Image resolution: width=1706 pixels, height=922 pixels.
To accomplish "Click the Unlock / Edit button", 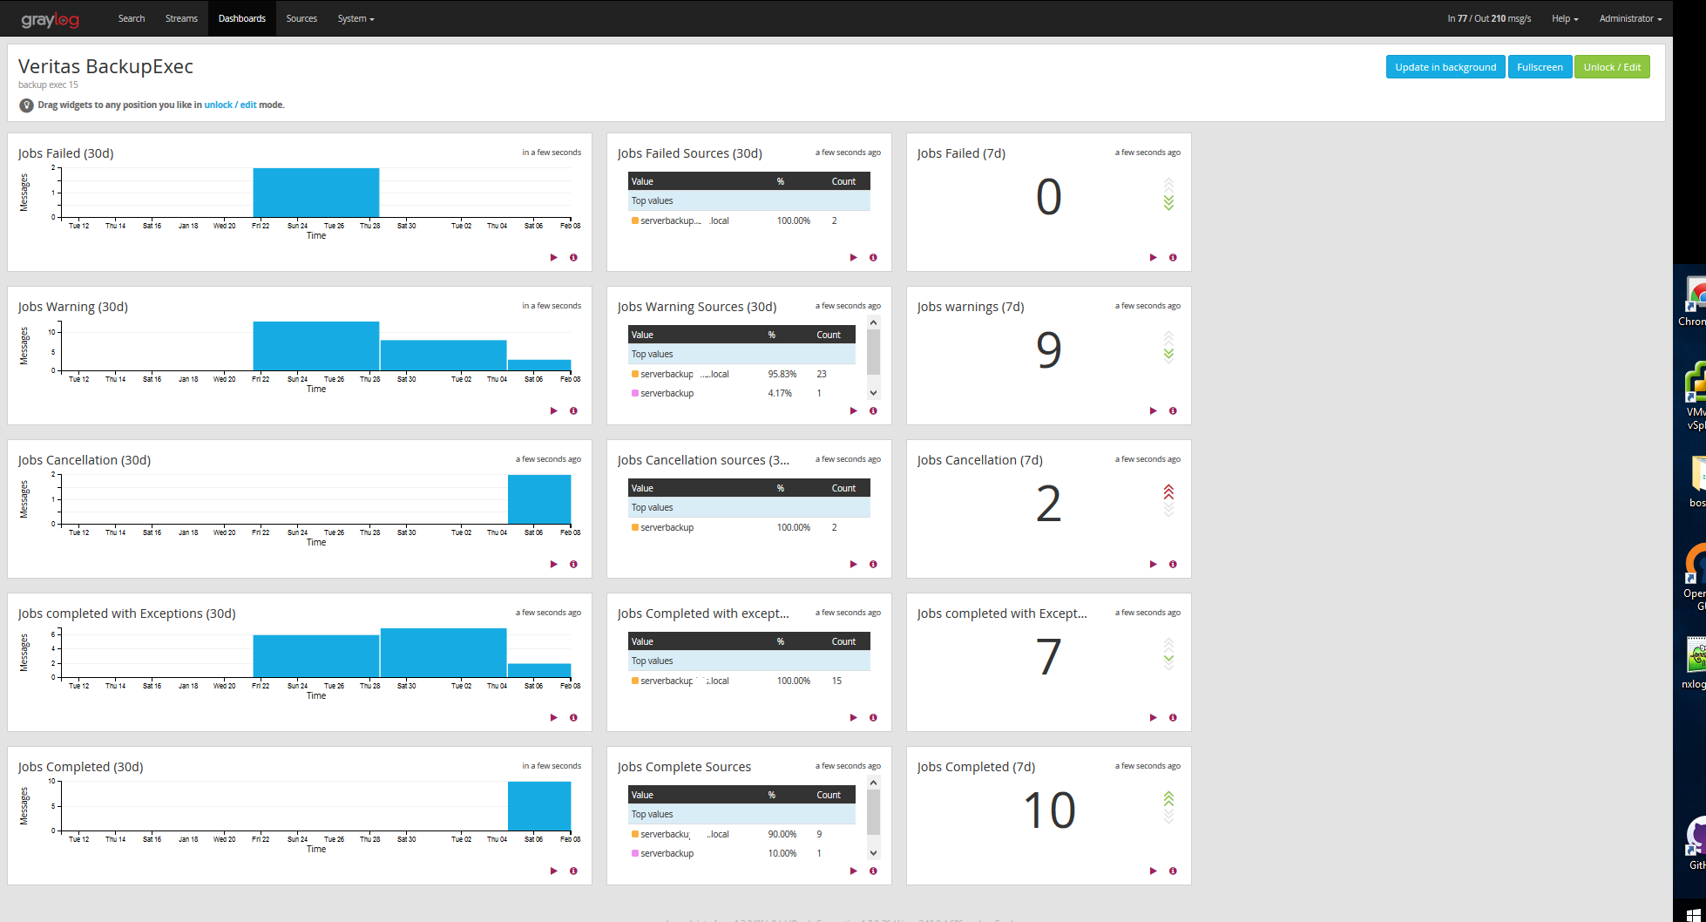I will point(1612,67).
